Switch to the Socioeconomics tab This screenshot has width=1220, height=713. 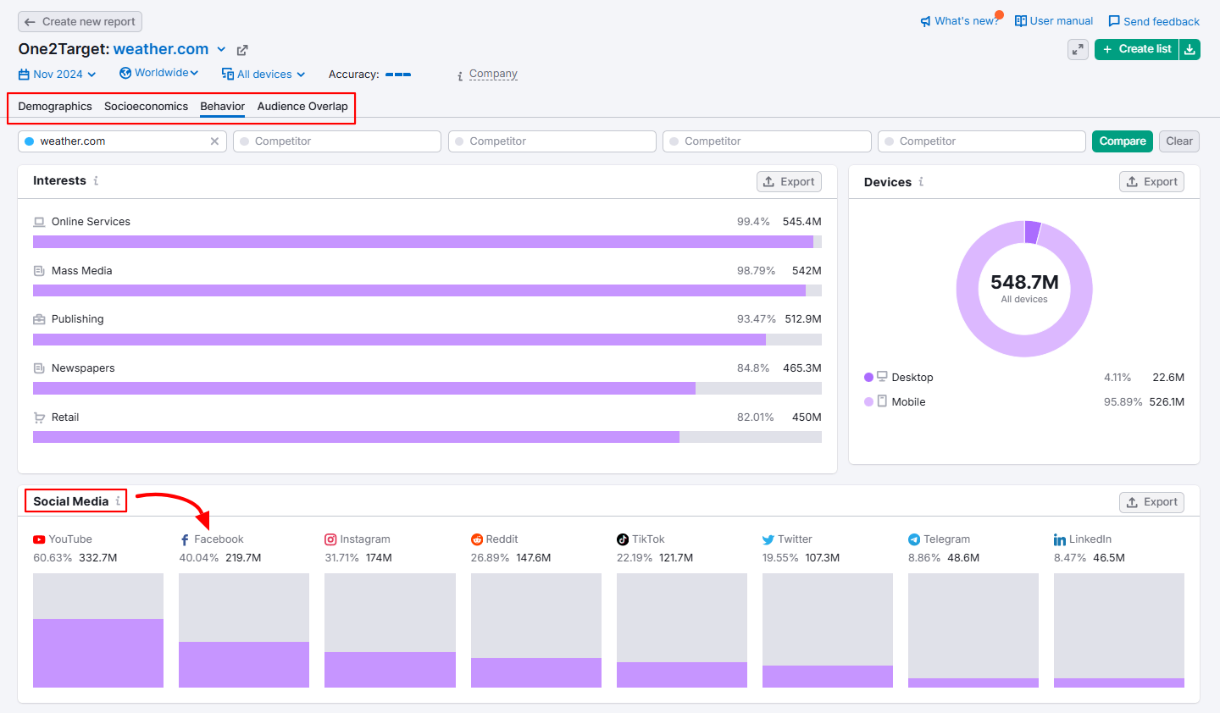[x=146, y=106]
